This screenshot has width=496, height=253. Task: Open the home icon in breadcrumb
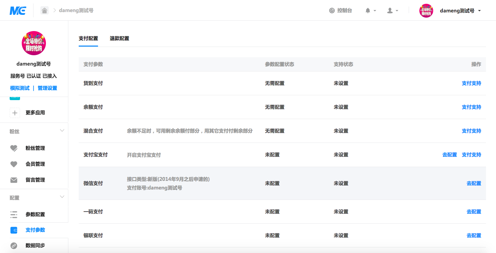tap(45, 10)
